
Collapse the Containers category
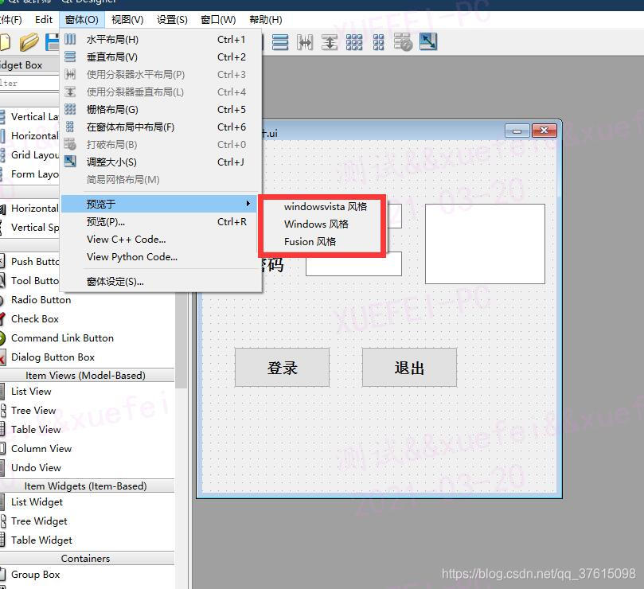[85, 558]
